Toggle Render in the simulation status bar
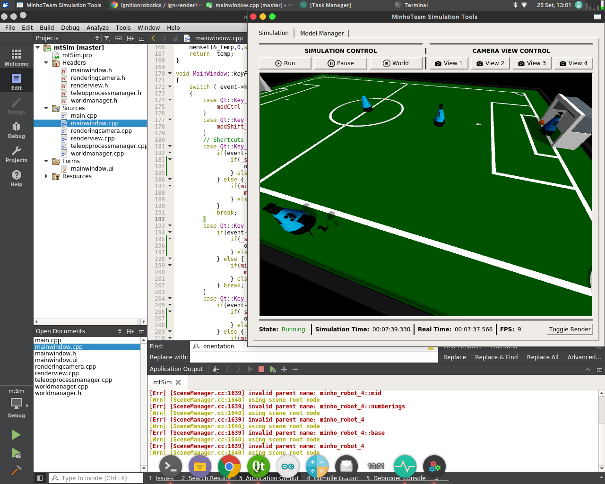Image resolution: width=605 pixels, height=484 pixels. point(570,329)
